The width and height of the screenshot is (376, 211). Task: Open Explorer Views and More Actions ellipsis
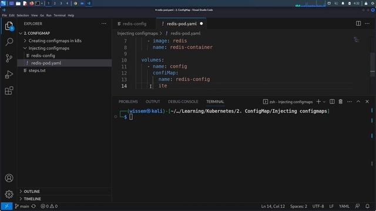pyautogui.click(x=104, y=23)
